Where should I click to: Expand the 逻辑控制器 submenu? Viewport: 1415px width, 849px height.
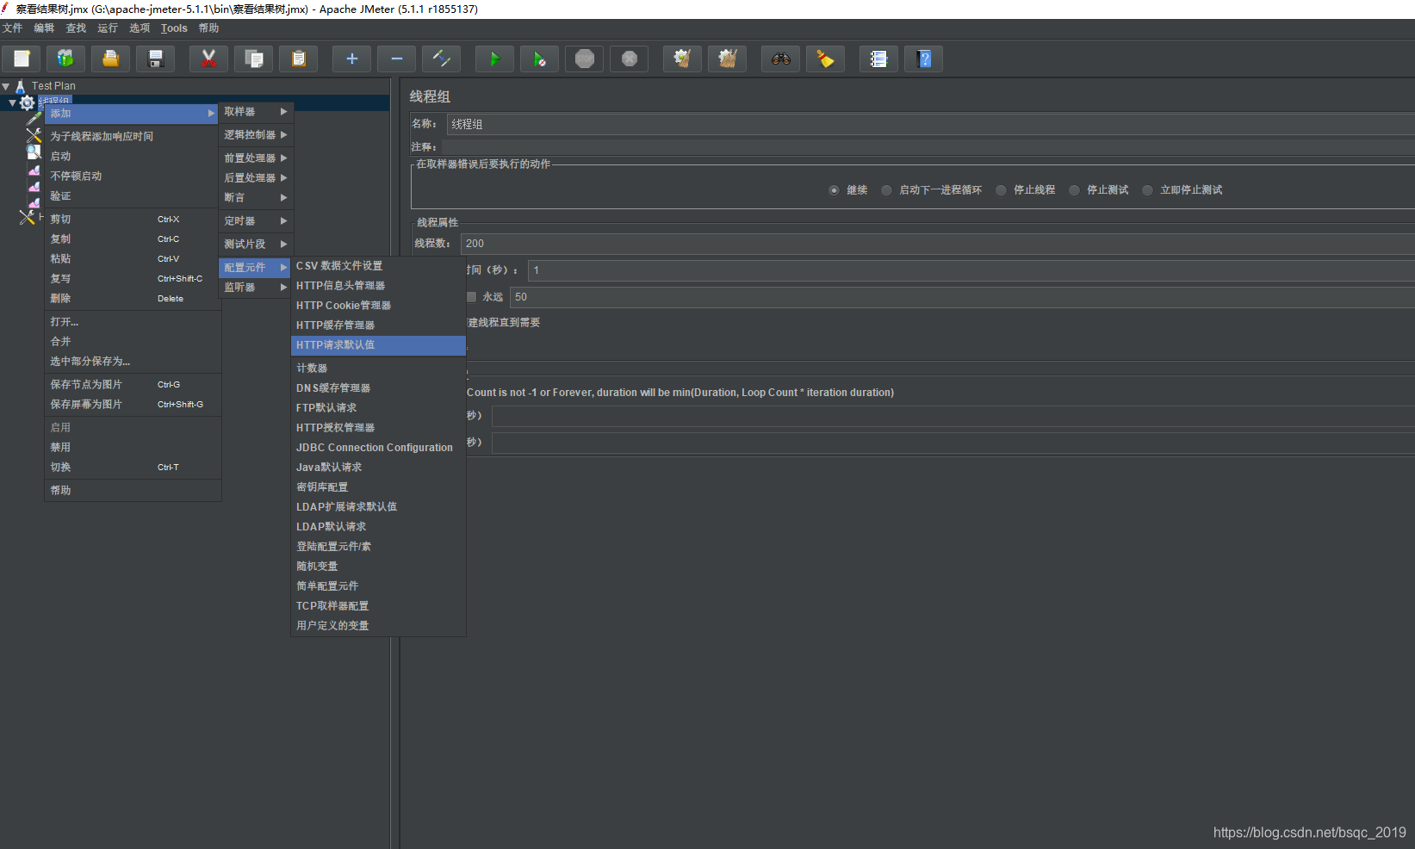point(256,135)
